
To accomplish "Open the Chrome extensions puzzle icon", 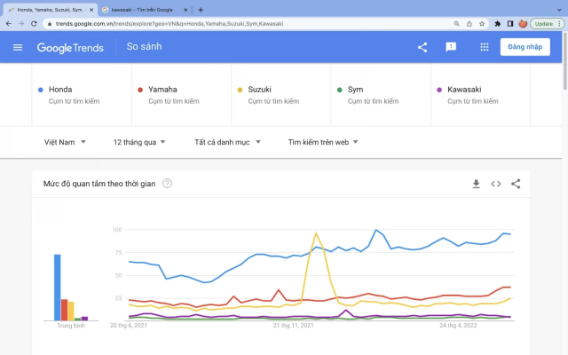I will 498,24.
